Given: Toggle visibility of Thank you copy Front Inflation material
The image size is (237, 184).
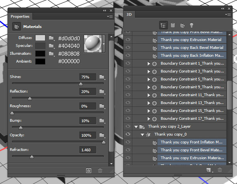Looking at the screenshot, I should pos(128,142).
